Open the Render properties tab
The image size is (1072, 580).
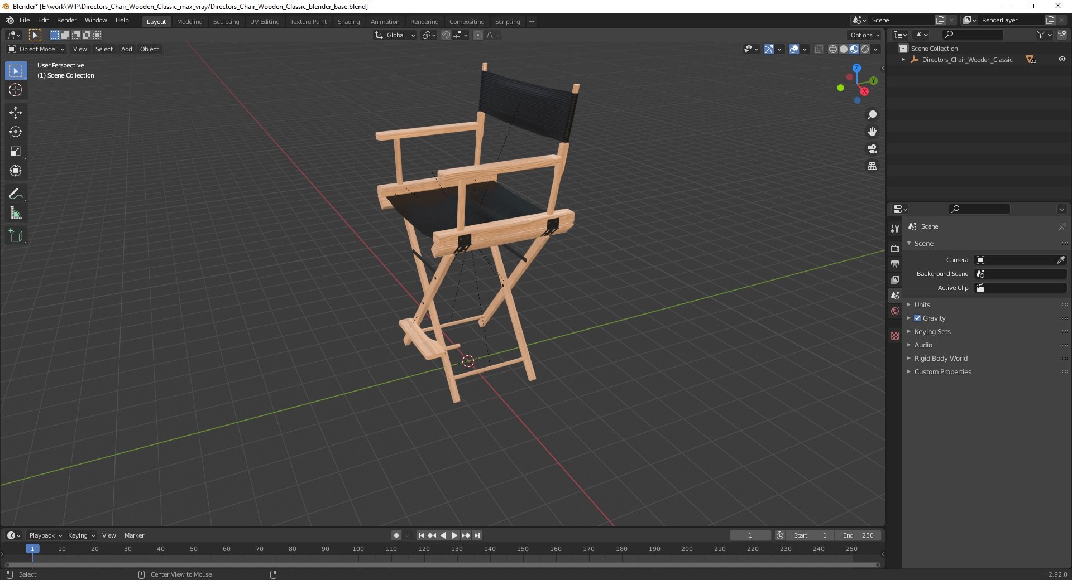coord(895,248)
